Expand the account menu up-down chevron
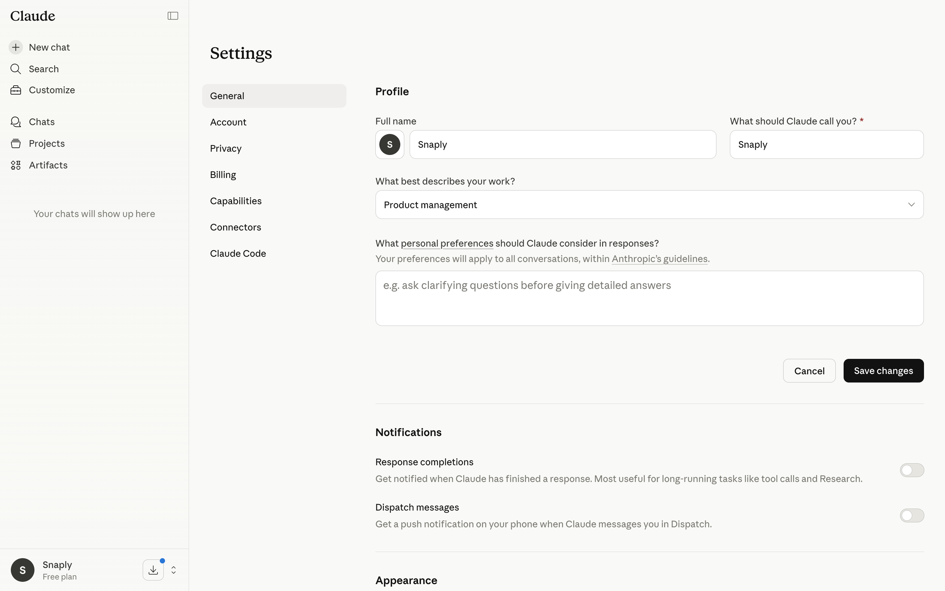This screenshot has width=945, height=591. pyautogui.click(x=174, y=570)
